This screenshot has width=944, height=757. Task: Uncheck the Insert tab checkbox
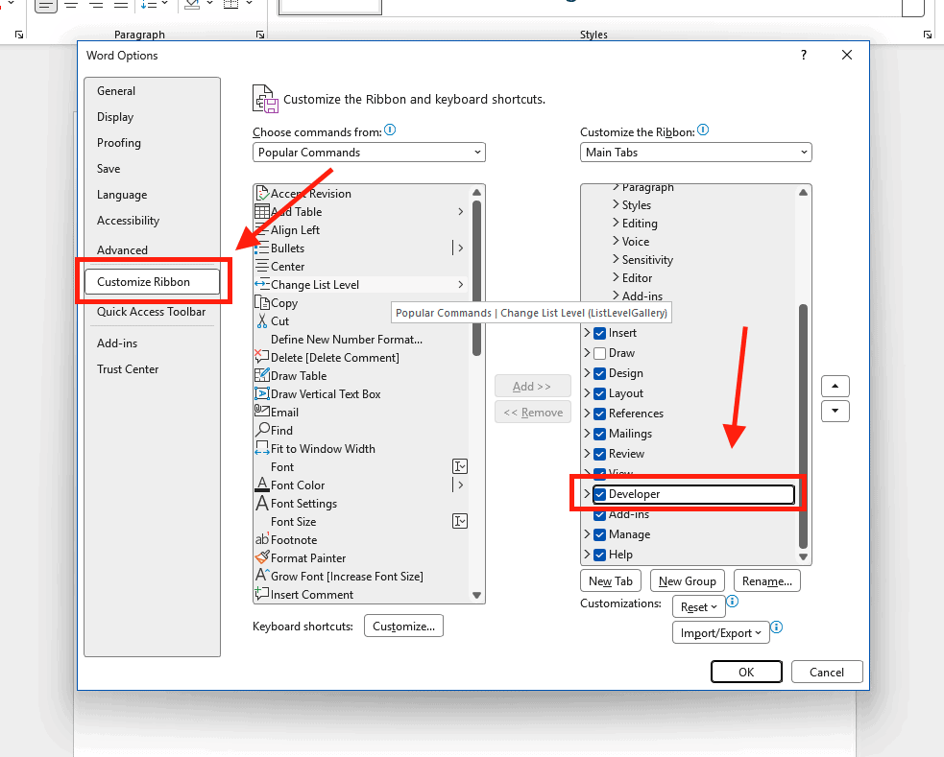pyautogui.click(x=599, y=333)
